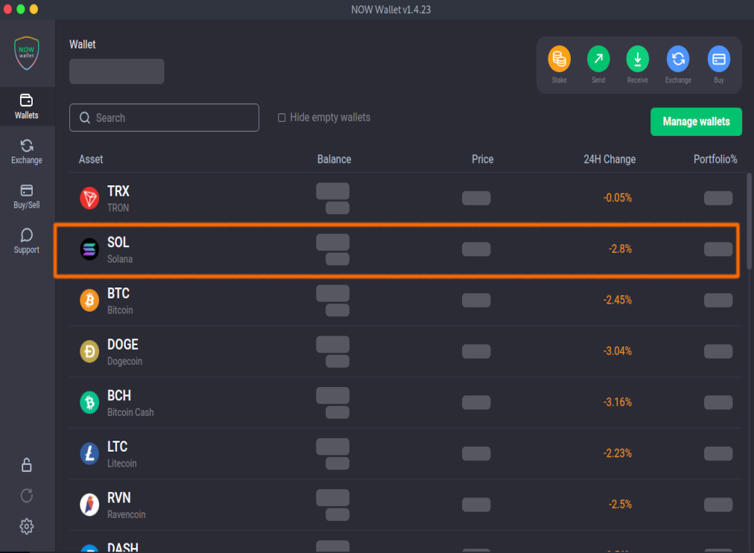Click the refresh icon in sidebar

[x=27, y=496]
